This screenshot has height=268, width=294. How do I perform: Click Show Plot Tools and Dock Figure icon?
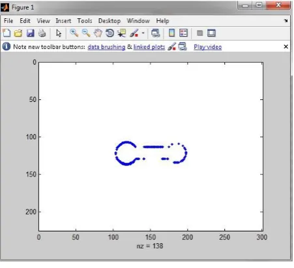point(211,33)
